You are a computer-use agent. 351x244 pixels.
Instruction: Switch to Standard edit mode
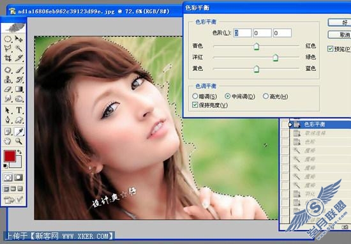click(8, 178)
